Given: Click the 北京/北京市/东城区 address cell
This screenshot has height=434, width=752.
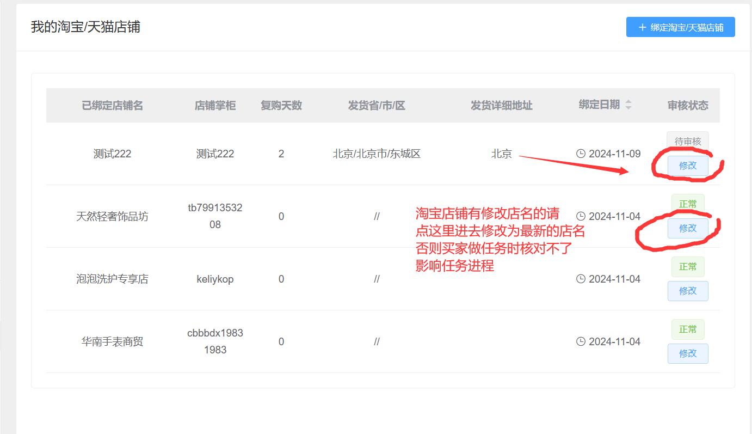Looking at the screenshot, I should (x=377, y=154).
